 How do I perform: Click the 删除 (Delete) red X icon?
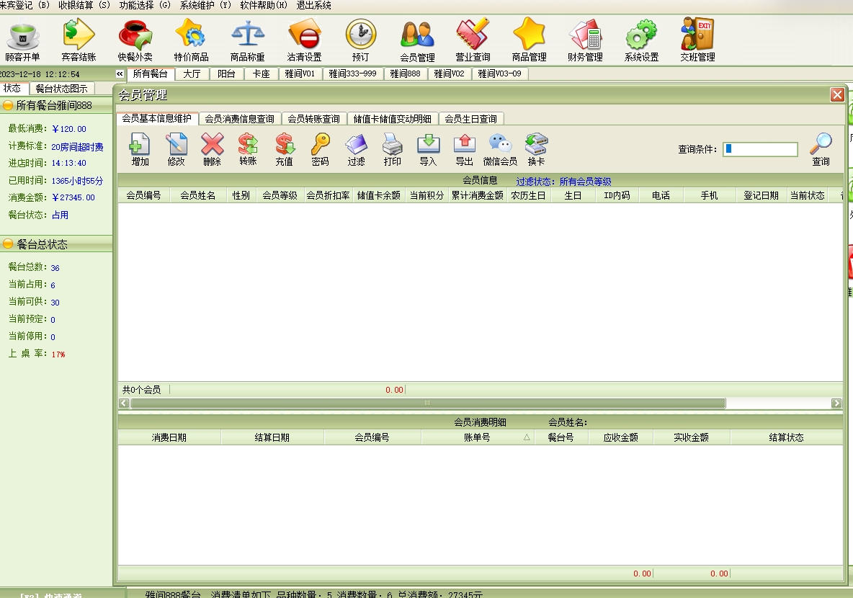point(212,149)
